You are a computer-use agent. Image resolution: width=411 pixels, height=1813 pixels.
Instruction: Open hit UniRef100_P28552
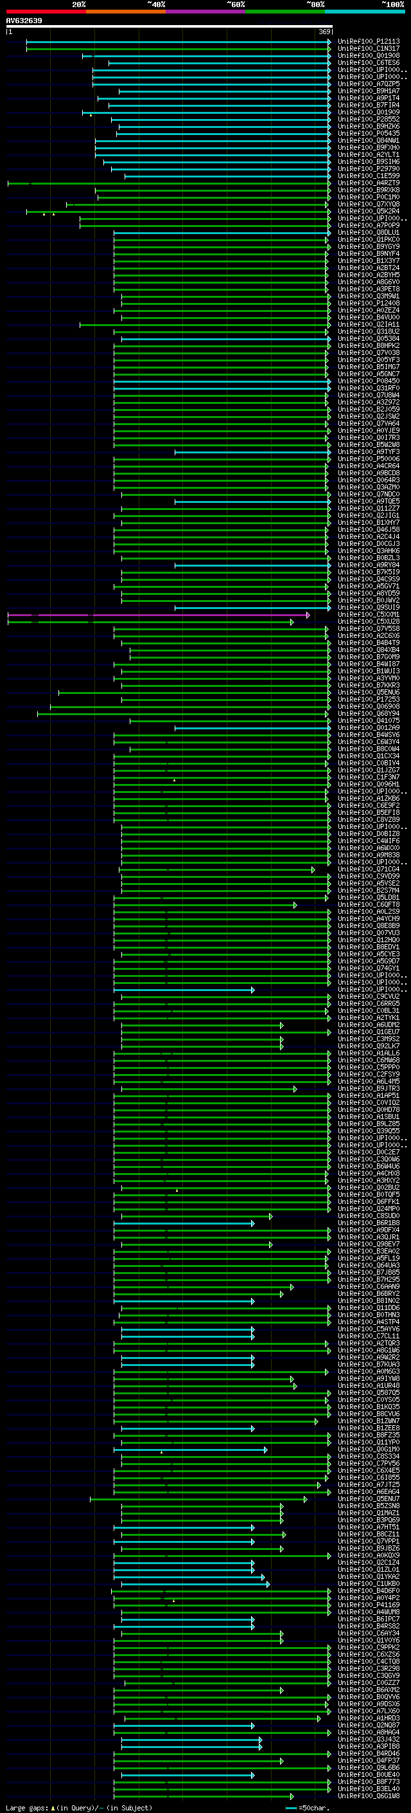coord(369,119)
